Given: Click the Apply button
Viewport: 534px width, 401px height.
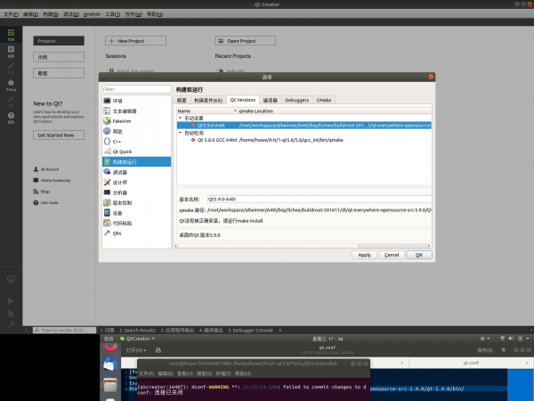Looking at the screenshot, I should (364, 255).
